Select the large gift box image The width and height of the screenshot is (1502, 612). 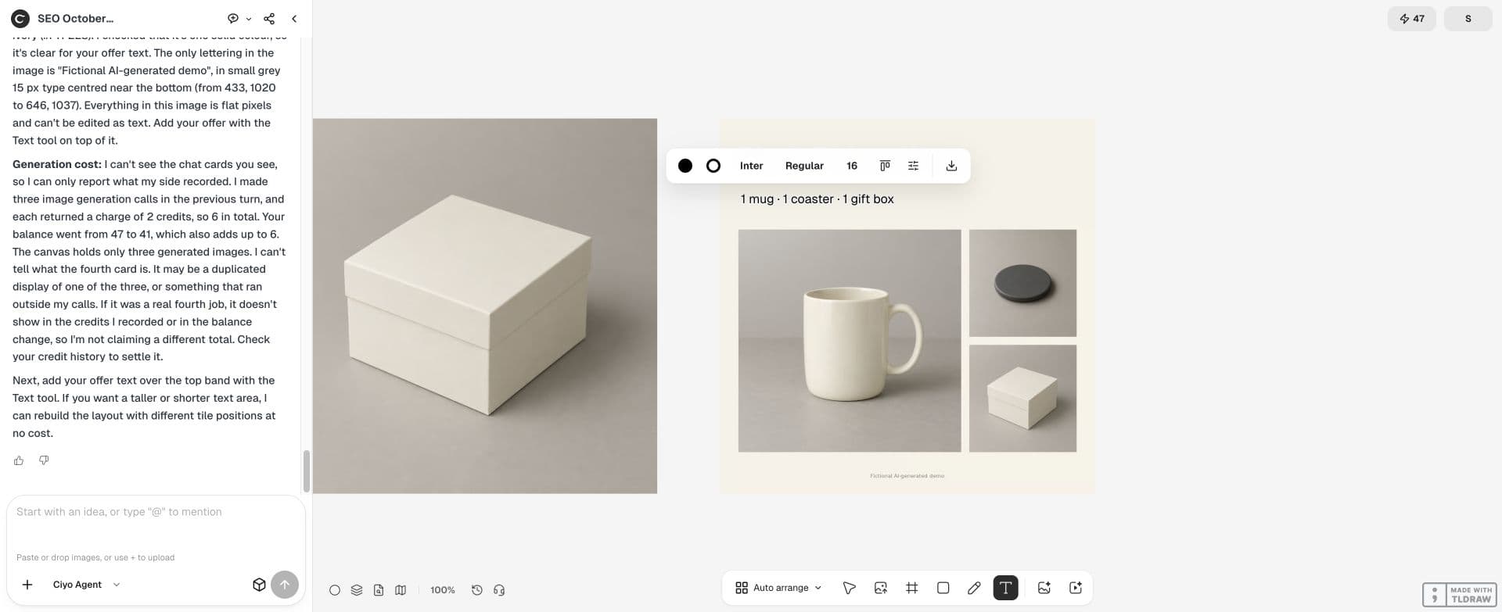point(485,306)
